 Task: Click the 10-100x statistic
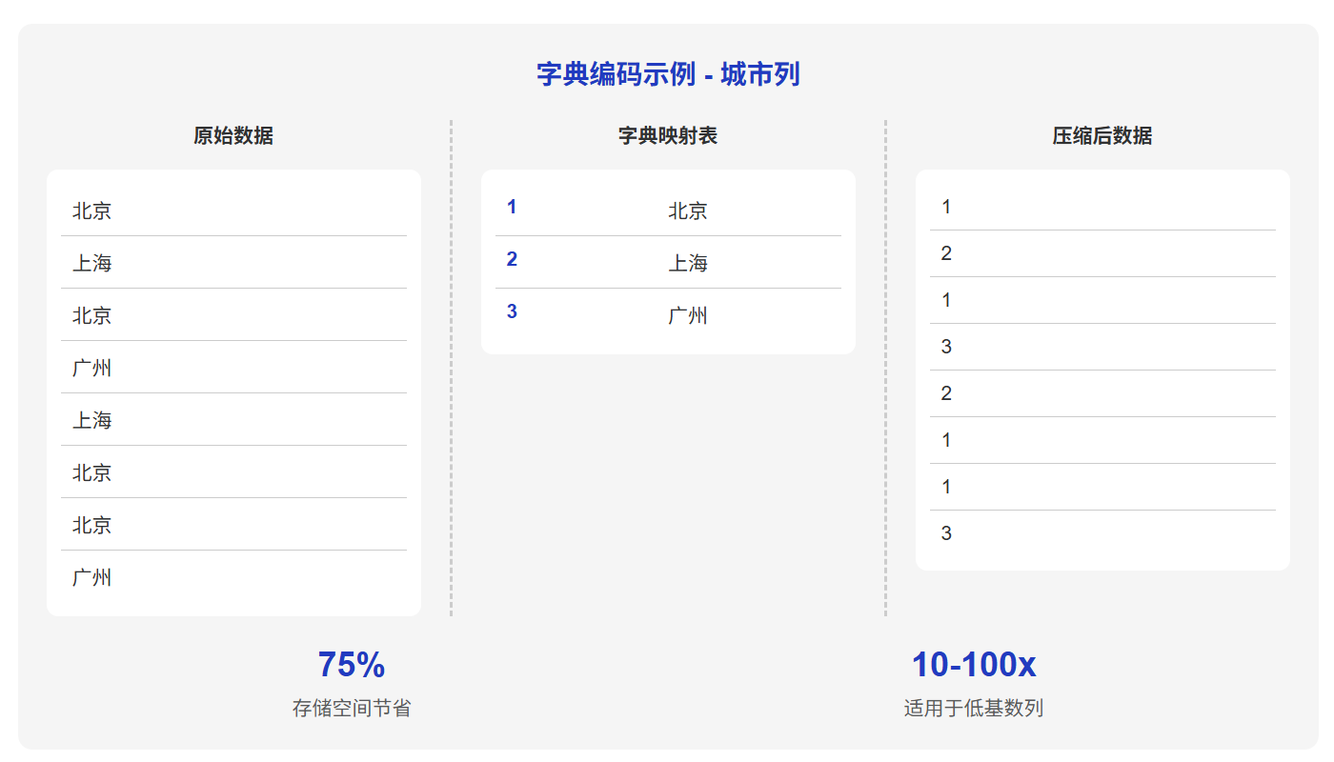pyautogui.click(x=974, y=664)
